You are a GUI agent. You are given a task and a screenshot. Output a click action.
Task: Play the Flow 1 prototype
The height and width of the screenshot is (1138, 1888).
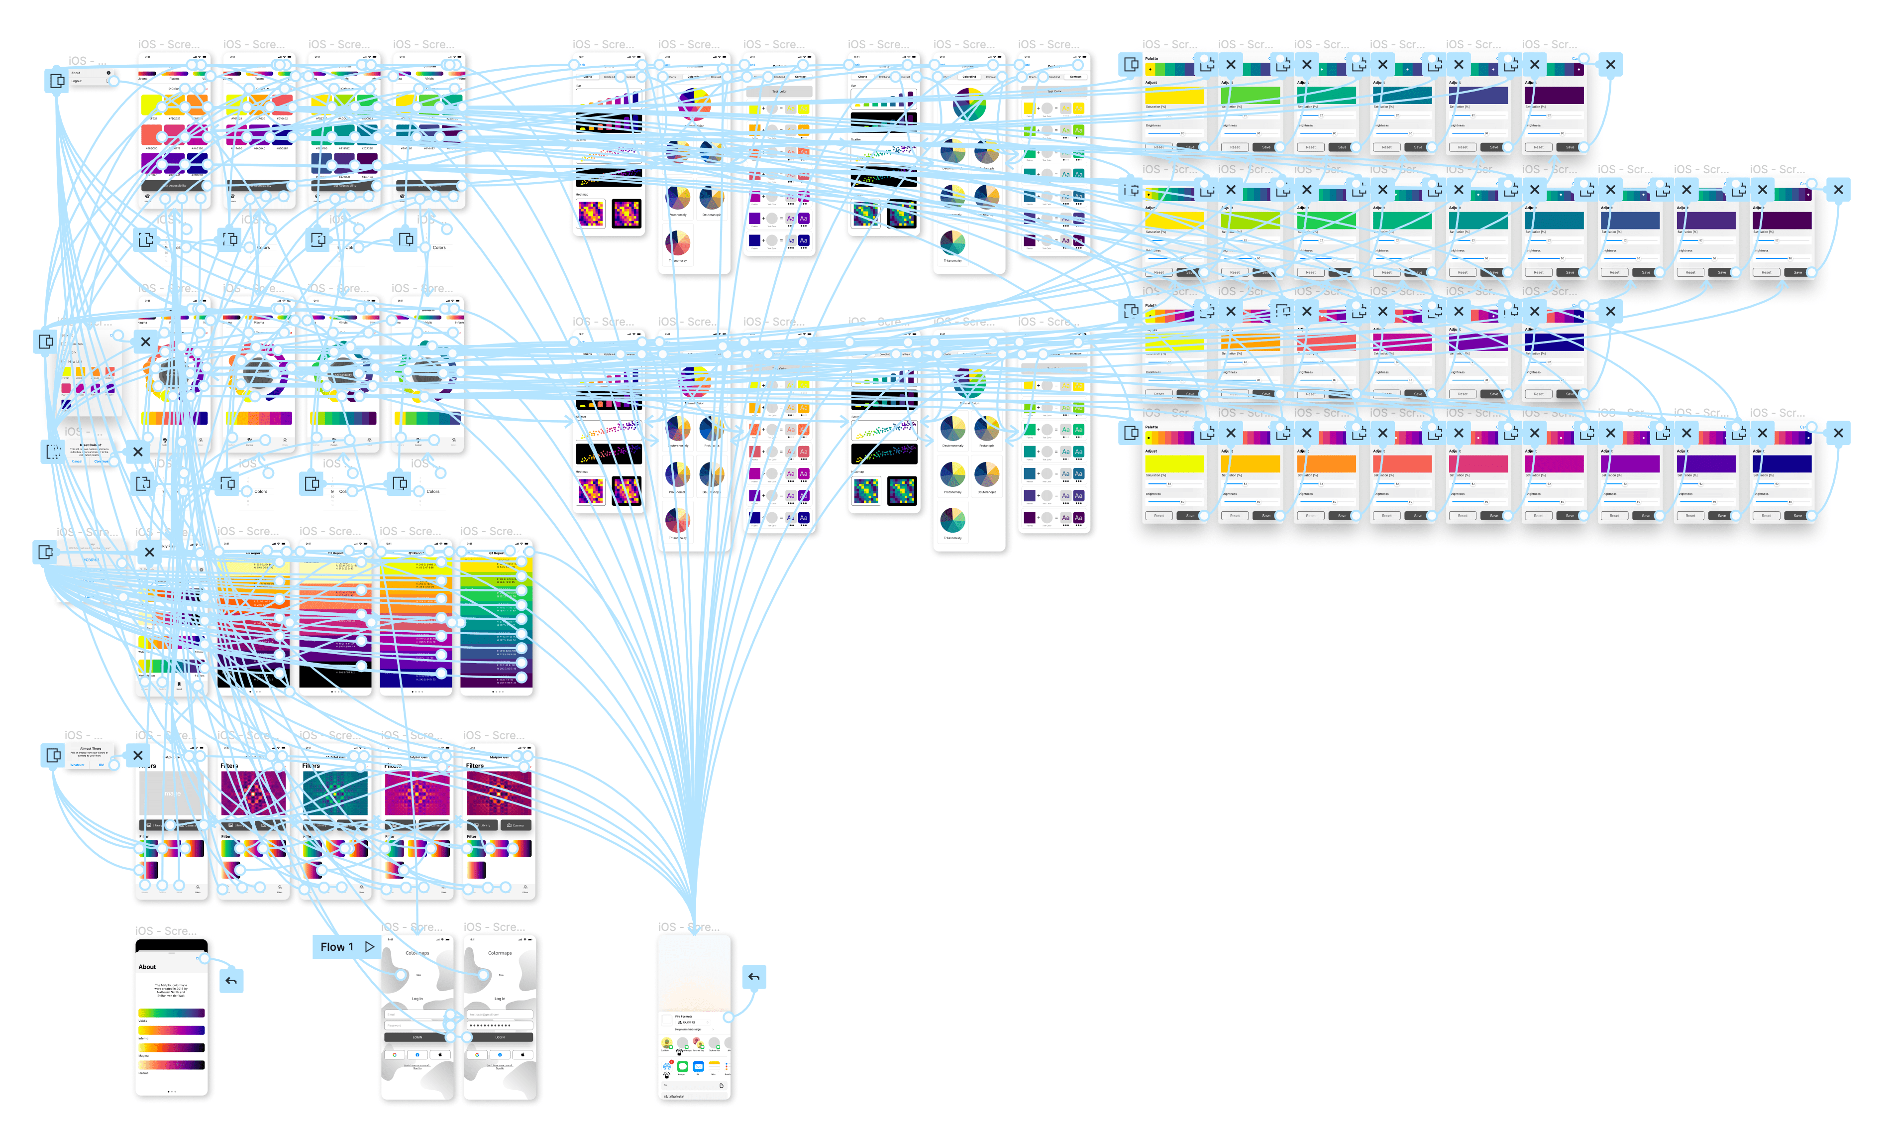[369, 946]
